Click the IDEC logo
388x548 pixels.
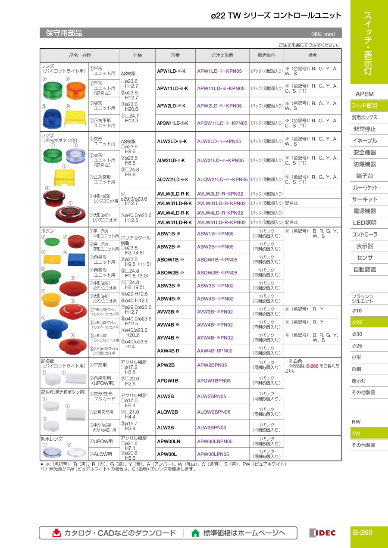click(322, 533)
